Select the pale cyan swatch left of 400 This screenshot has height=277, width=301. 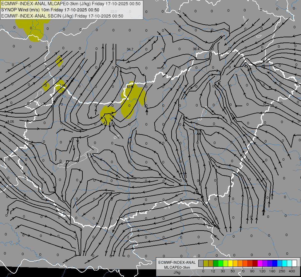click(x=290, y=263)
